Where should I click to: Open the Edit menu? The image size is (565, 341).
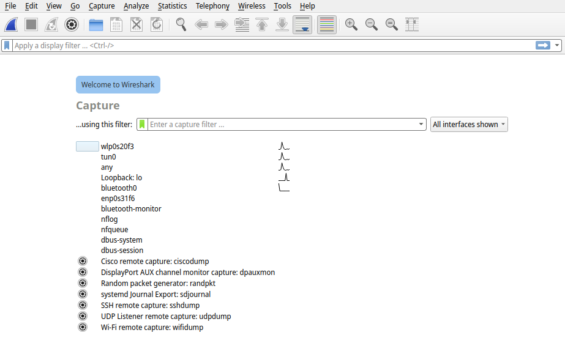[31, 6]
